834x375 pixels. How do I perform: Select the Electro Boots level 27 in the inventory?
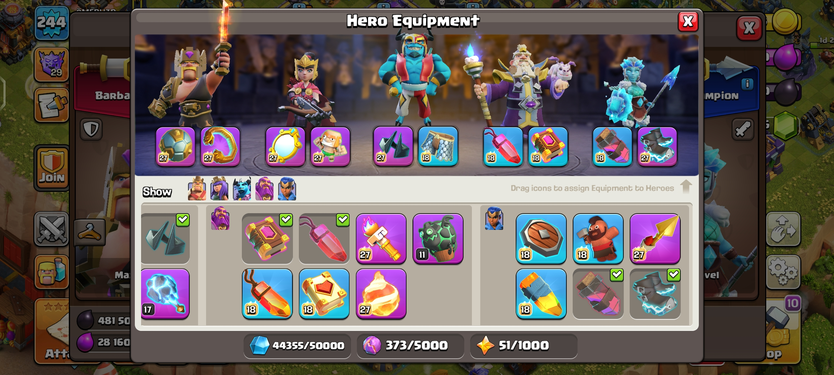(x=655, y=294)
